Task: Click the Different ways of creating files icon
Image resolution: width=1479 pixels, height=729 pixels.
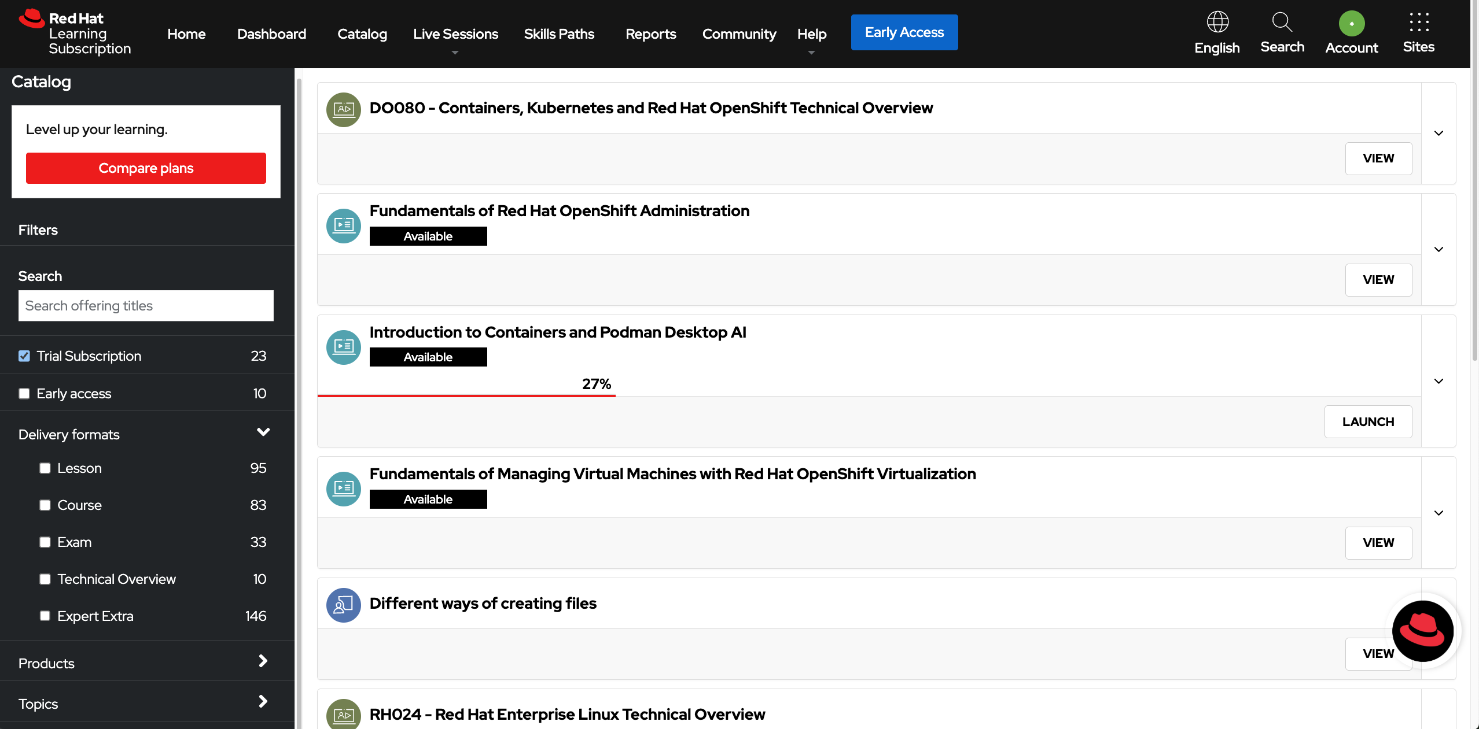Action: (x=343, y=605)
